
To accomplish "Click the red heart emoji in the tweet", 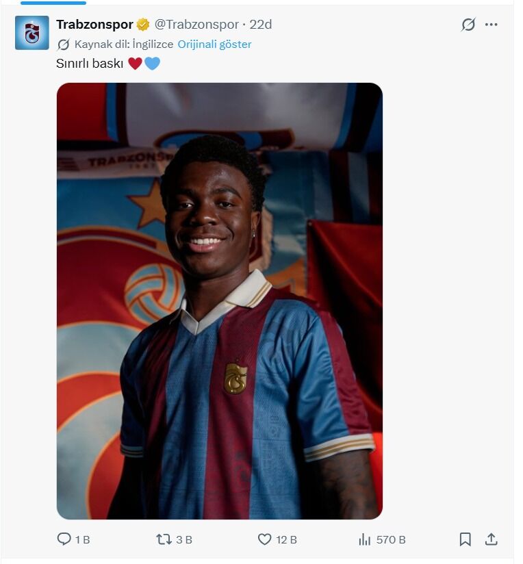I will 135,64.
